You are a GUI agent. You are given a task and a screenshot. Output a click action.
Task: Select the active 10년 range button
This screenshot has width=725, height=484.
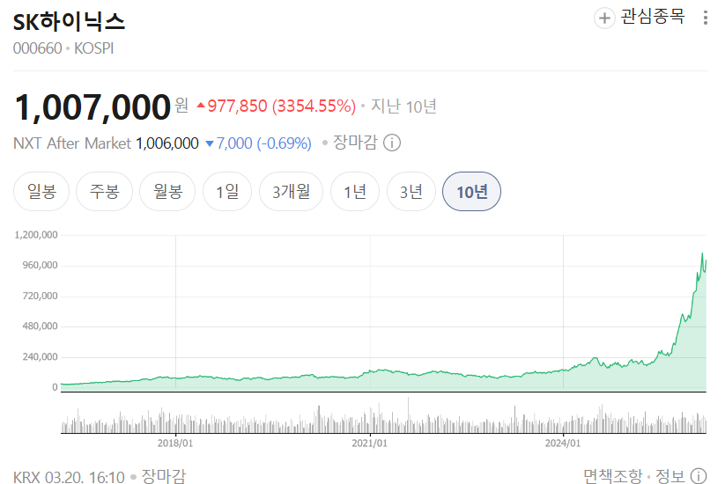[471, 192]
